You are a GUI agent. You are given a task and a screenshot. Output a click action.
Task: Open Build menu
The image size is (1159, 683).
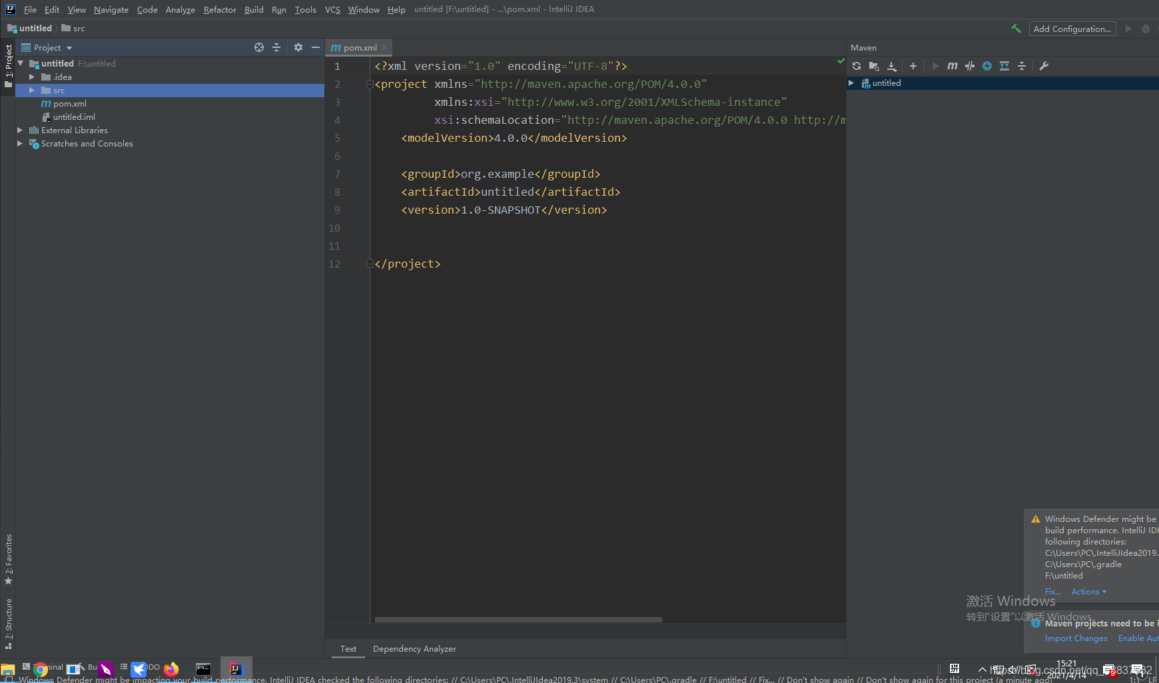coord(254,9)
